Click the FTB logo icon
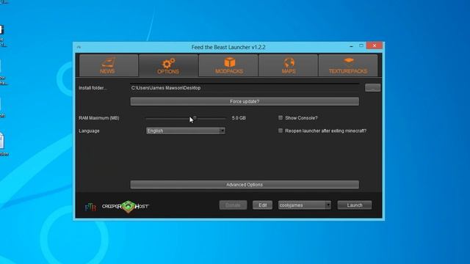Screen dimensions: 470x264 [x=90, y=207]
